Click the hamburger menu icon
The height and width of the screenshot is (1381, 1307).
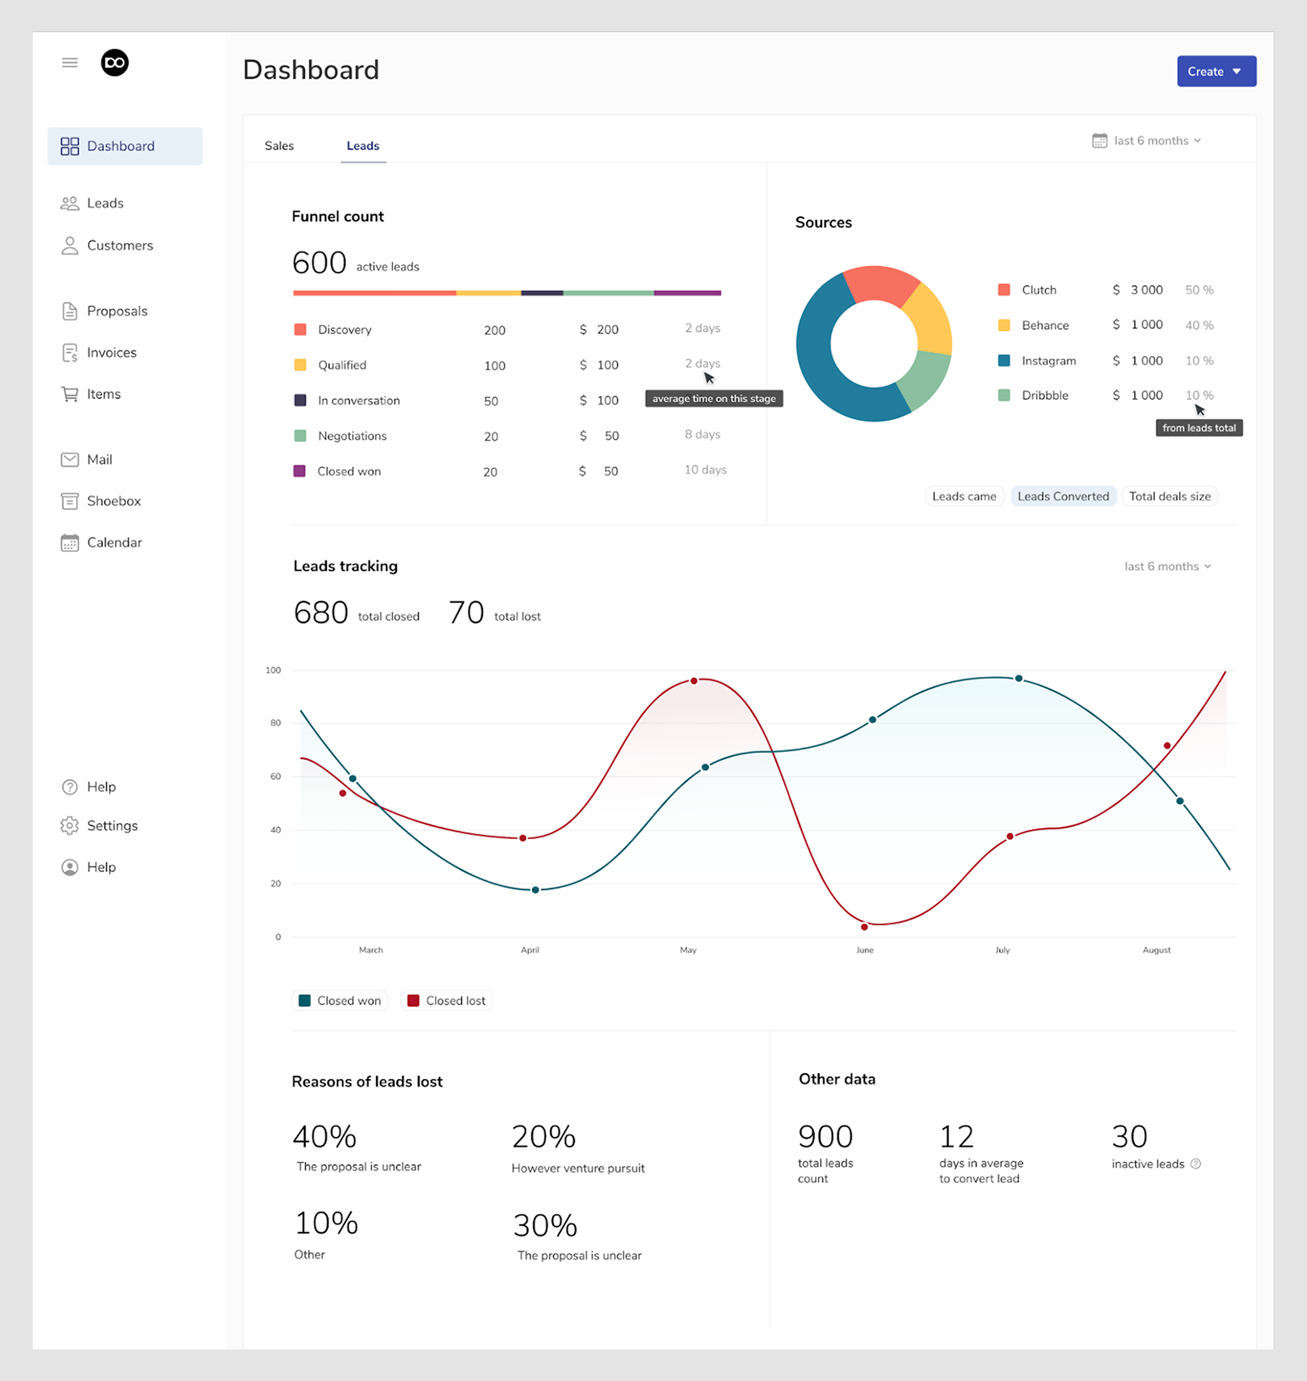pyautogui.click(x=70, y=63)
